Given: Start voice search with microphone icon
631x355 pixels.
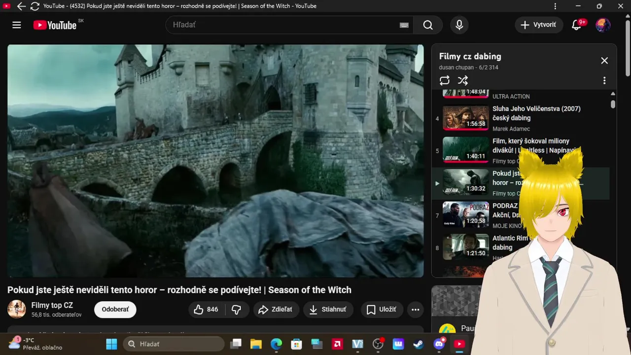Looking at the screenshot, I should 459,25.
